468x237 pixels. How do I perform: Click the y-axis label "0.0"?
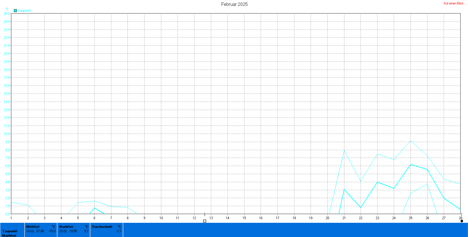7,214
